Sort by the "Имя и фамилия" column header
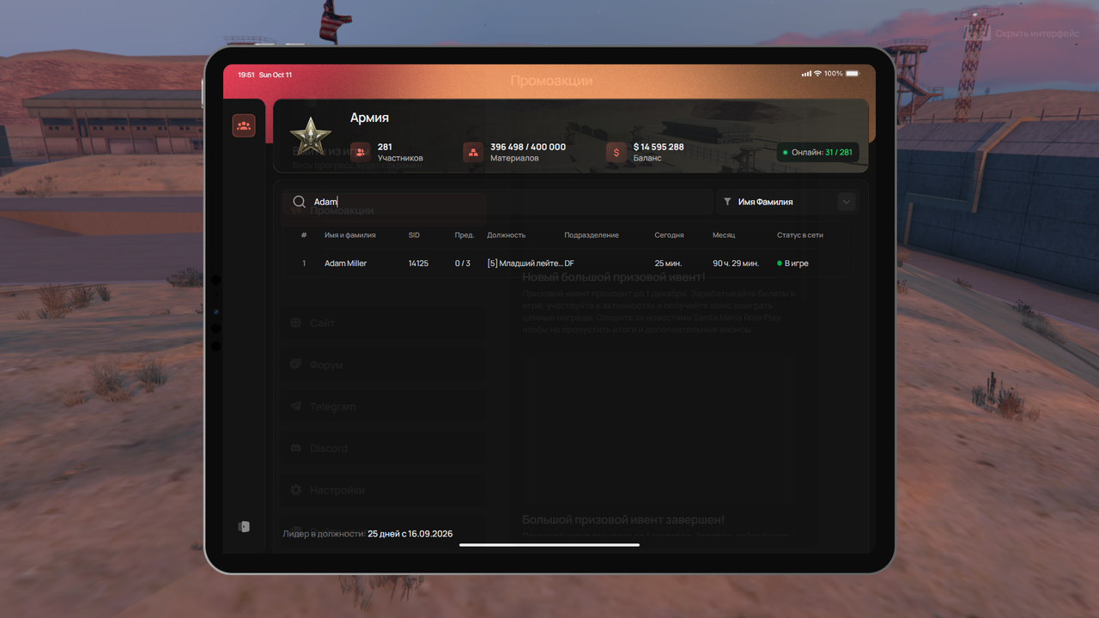This screenshot has width=1099, height=618. 349,235
